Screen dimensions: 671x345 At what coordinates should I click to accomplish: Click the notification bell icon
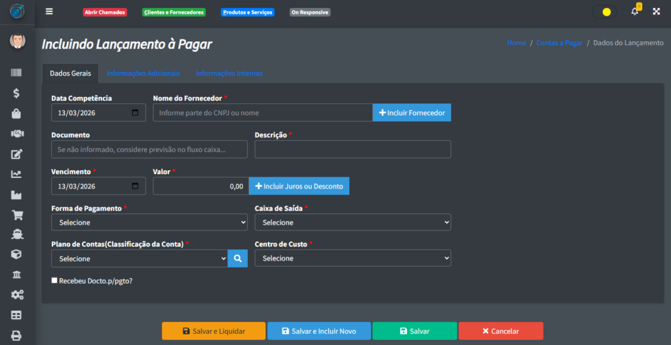click(634, 12)
